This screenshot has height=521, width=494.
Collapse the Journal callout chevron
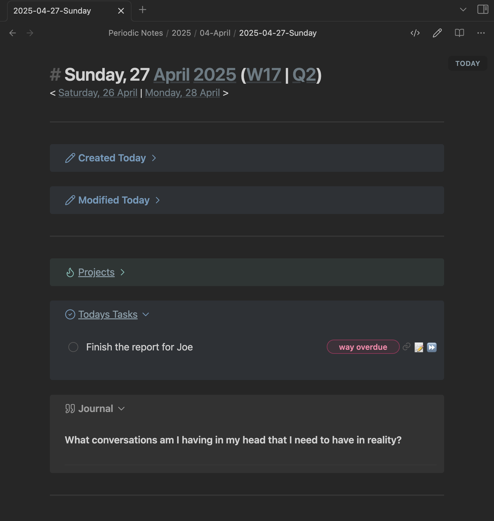click(x=121, y=409)
